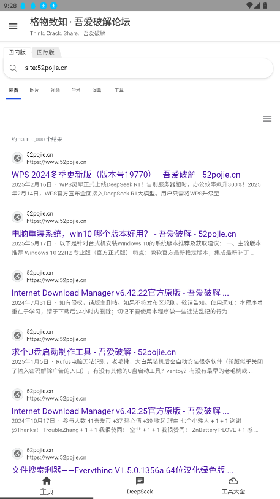Open 电脑重装系统 win10 result link
The width and height of the screenshot is (280, 499).
124,234
